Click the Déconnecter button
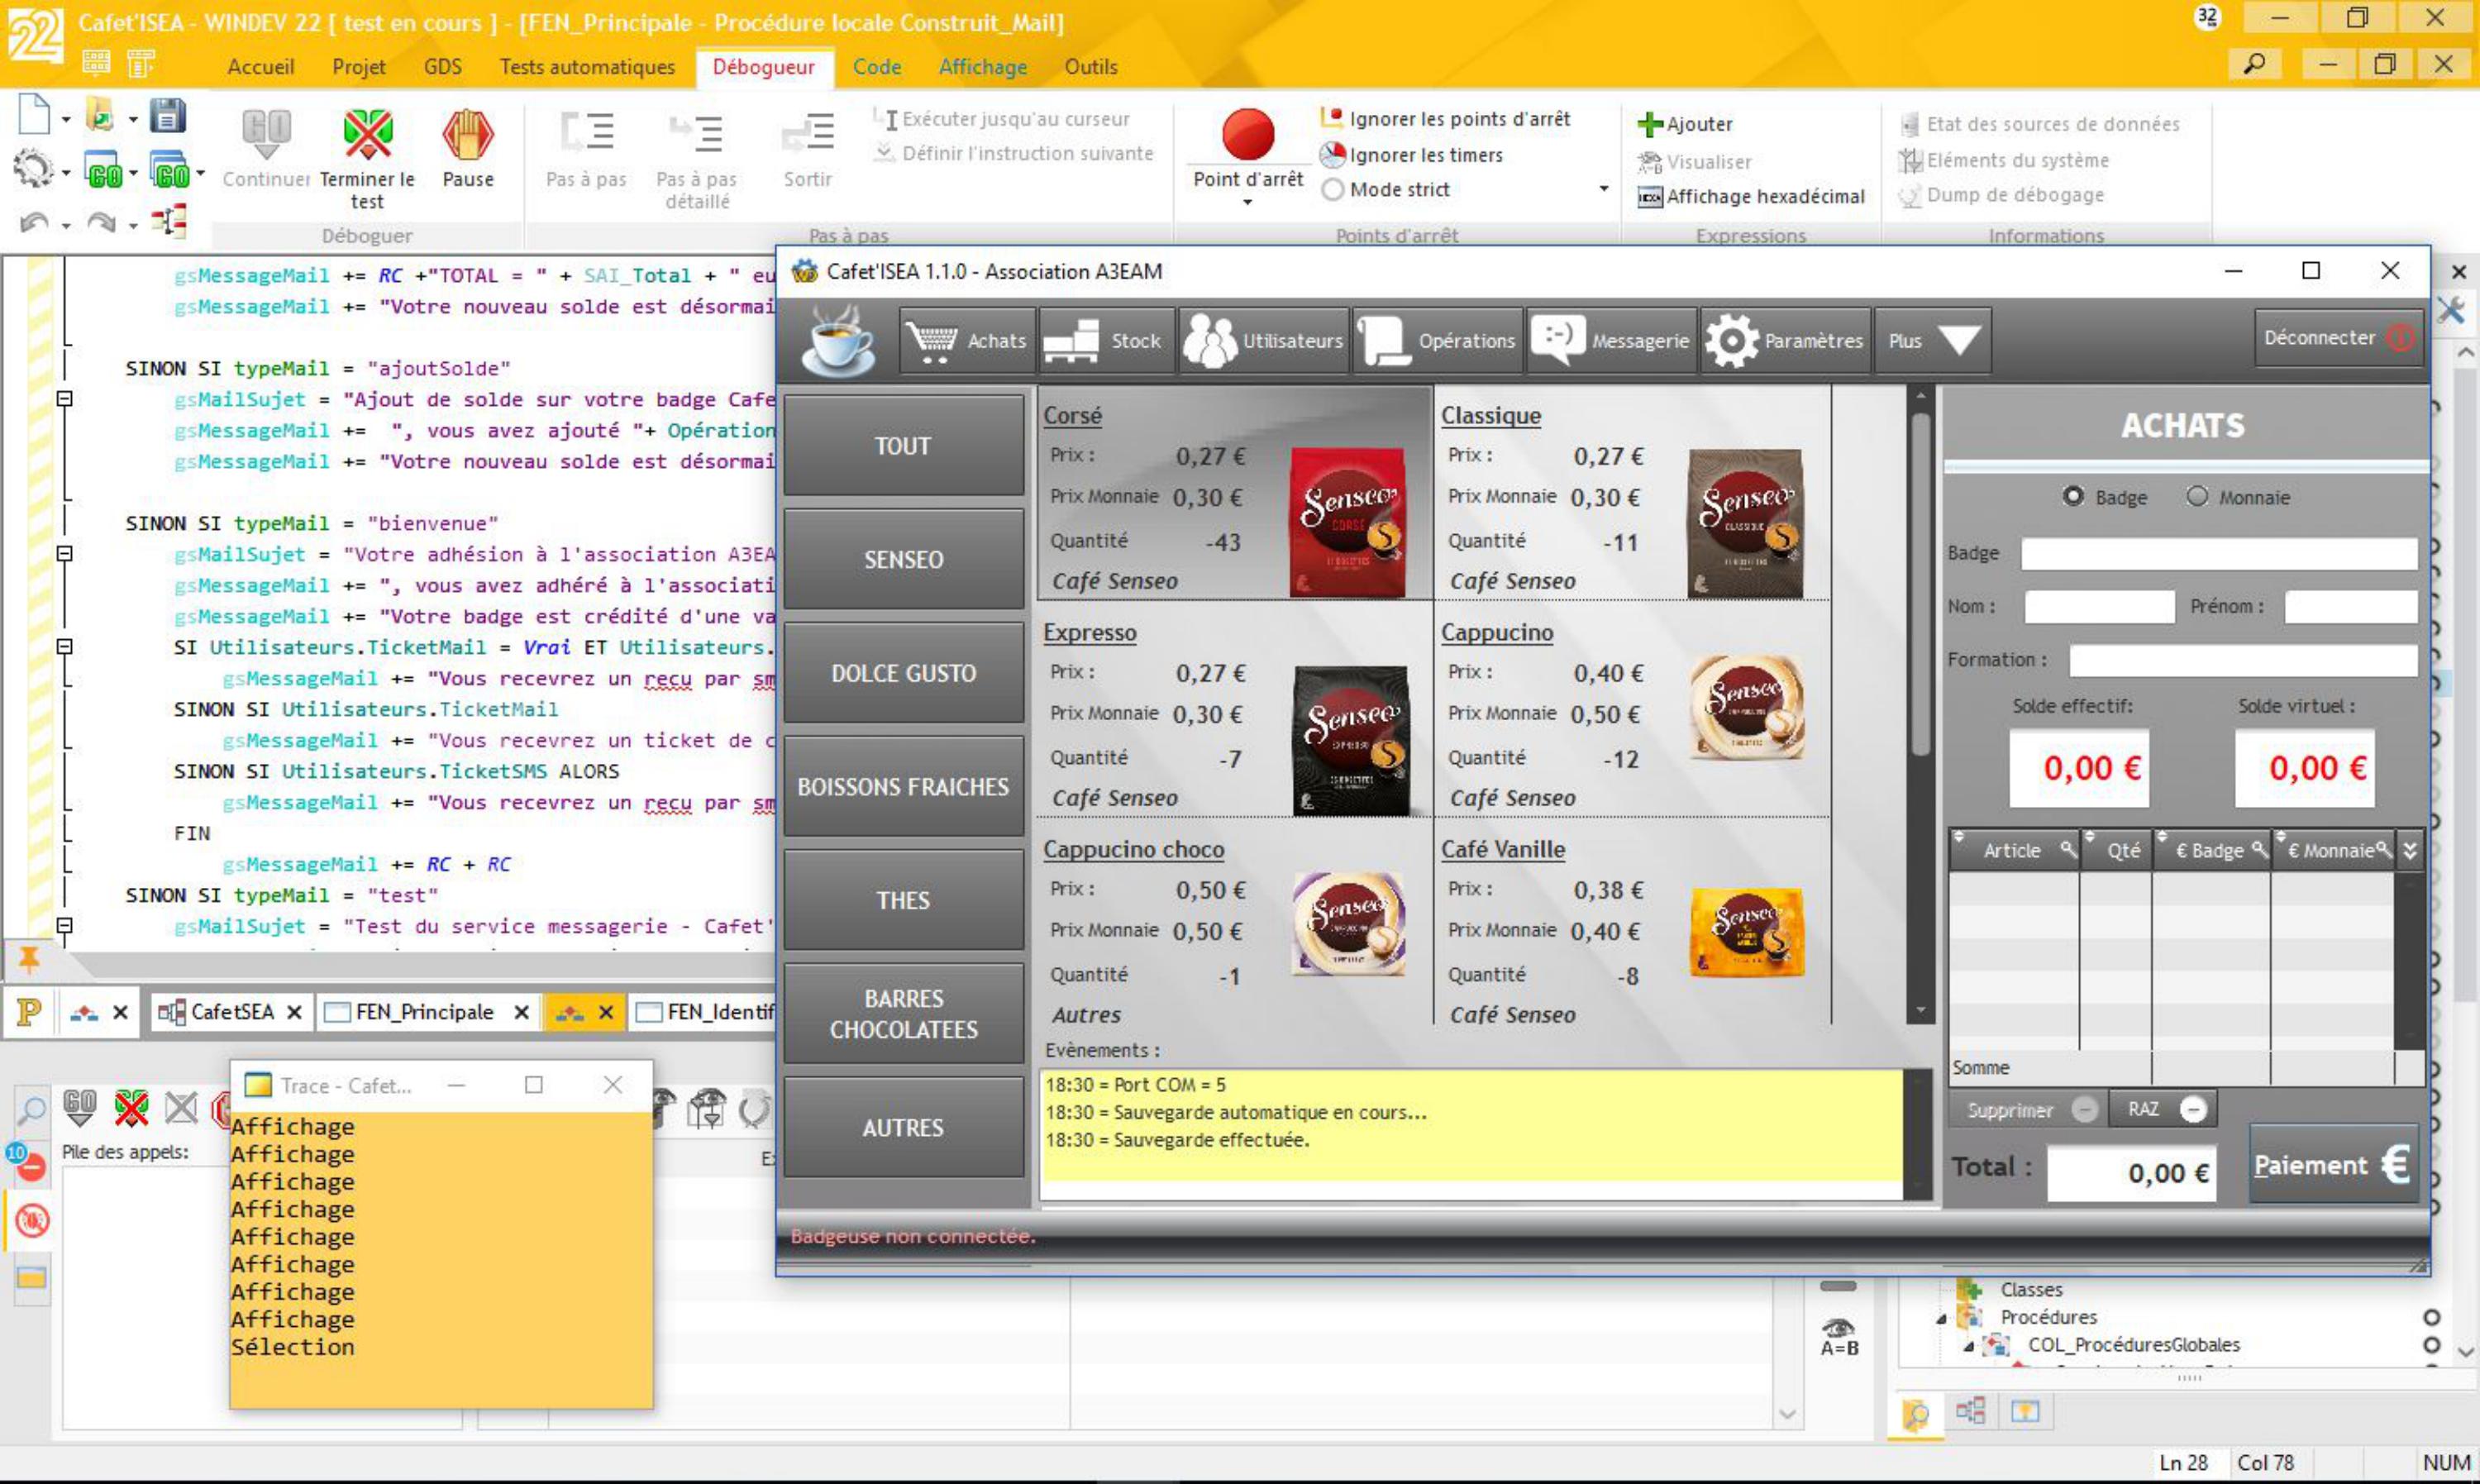Viewport: 2480px width, 1484px height. [2337, 338]
